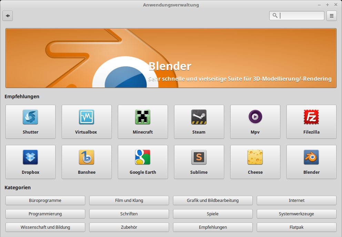Open the Shutter app tile
Image resolution: width=342 pixels, height=237 pixels.
30,122
